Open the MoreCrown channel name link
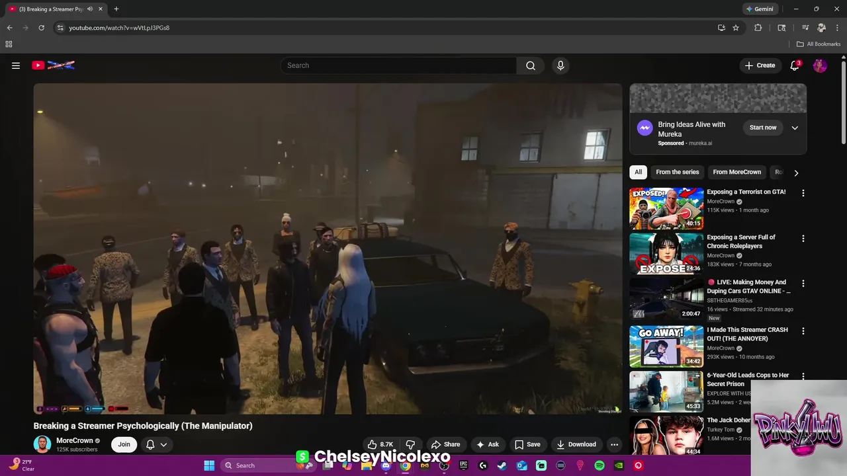 (74, 440)
